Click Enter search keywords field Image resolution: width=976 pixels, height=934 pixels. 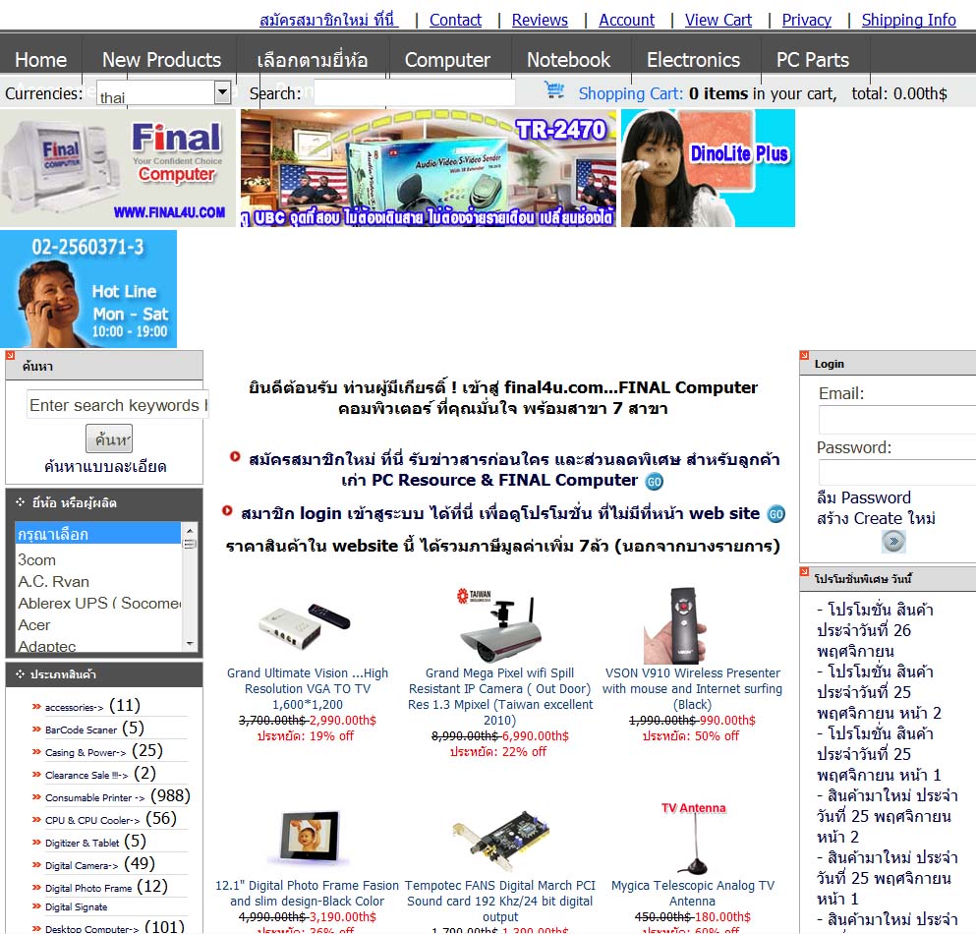pyautogui.click(x=117, y=405)
